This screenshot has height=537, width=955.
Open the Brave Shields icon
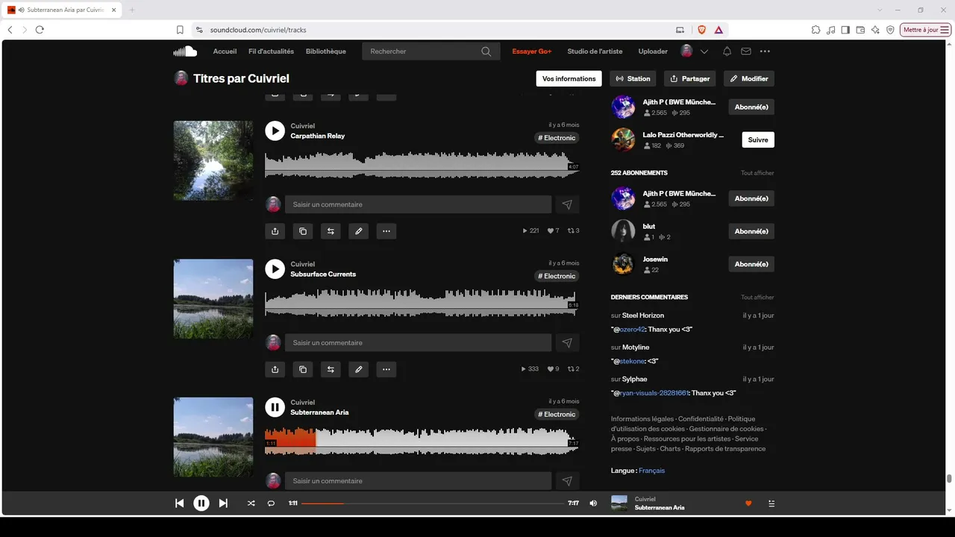click(x=701, y=30)
